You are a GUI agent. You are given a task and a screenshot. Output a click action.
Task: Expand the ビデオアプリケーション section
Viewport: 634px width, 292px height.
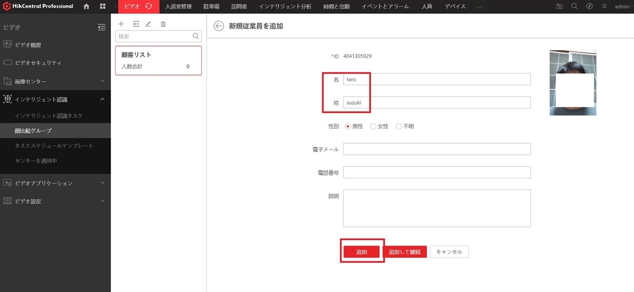pyautogui.click(x=102, y=183)
